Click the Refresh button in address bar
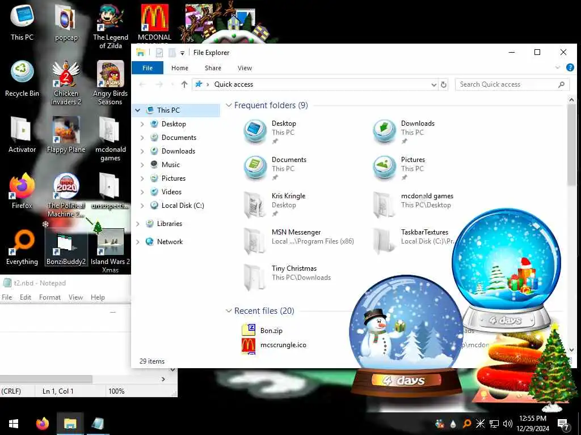The height and width of the screenshot is (435, 581). coord(444,84)
